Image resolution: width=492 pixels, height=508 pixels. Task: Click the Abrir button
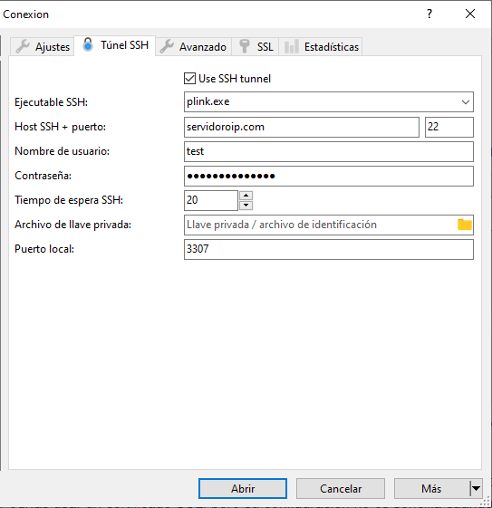pos(243,488)
